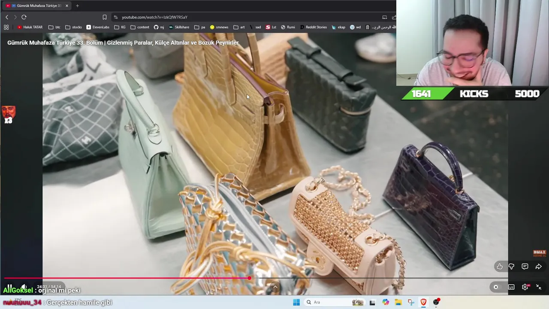The image size is (549, 309).
Task: Open the smnews bookmark
Action: pyautogui.click(x=219, y=27)
